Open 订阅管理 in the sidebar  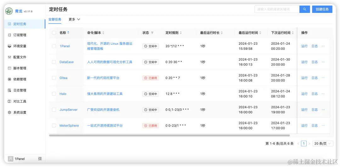click(x=25, y=35)
